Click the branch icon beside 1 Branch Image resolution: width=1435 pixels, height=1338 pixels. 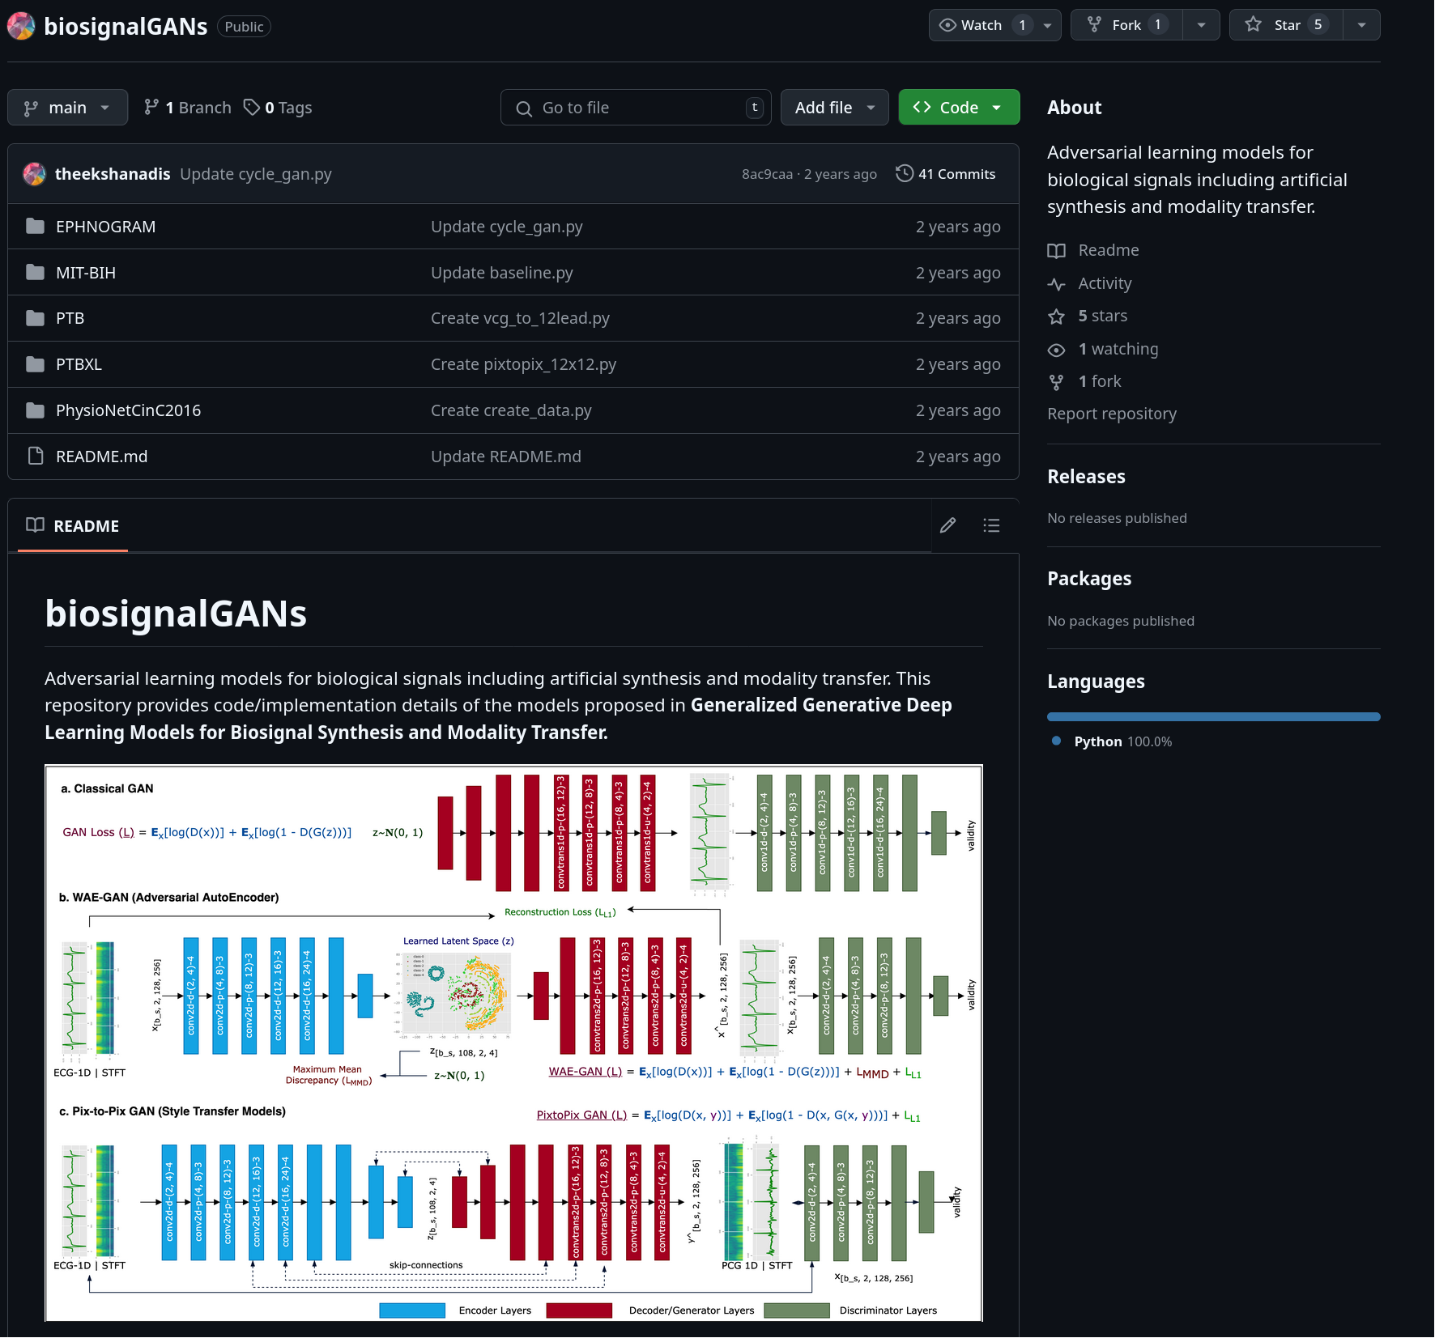(151, 108)
